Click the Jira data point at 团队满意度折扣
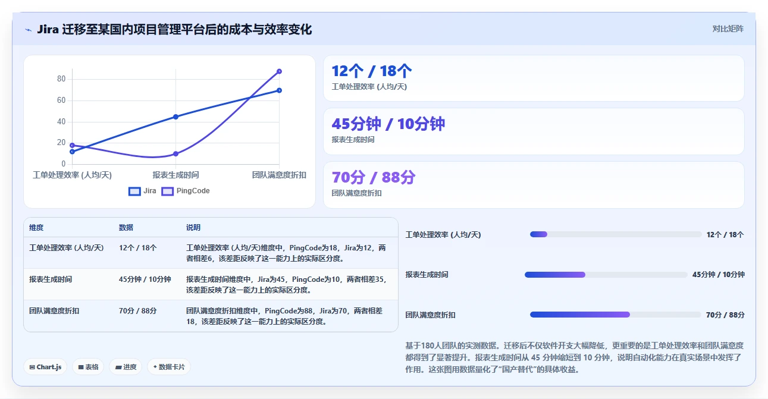 point(279,90)
